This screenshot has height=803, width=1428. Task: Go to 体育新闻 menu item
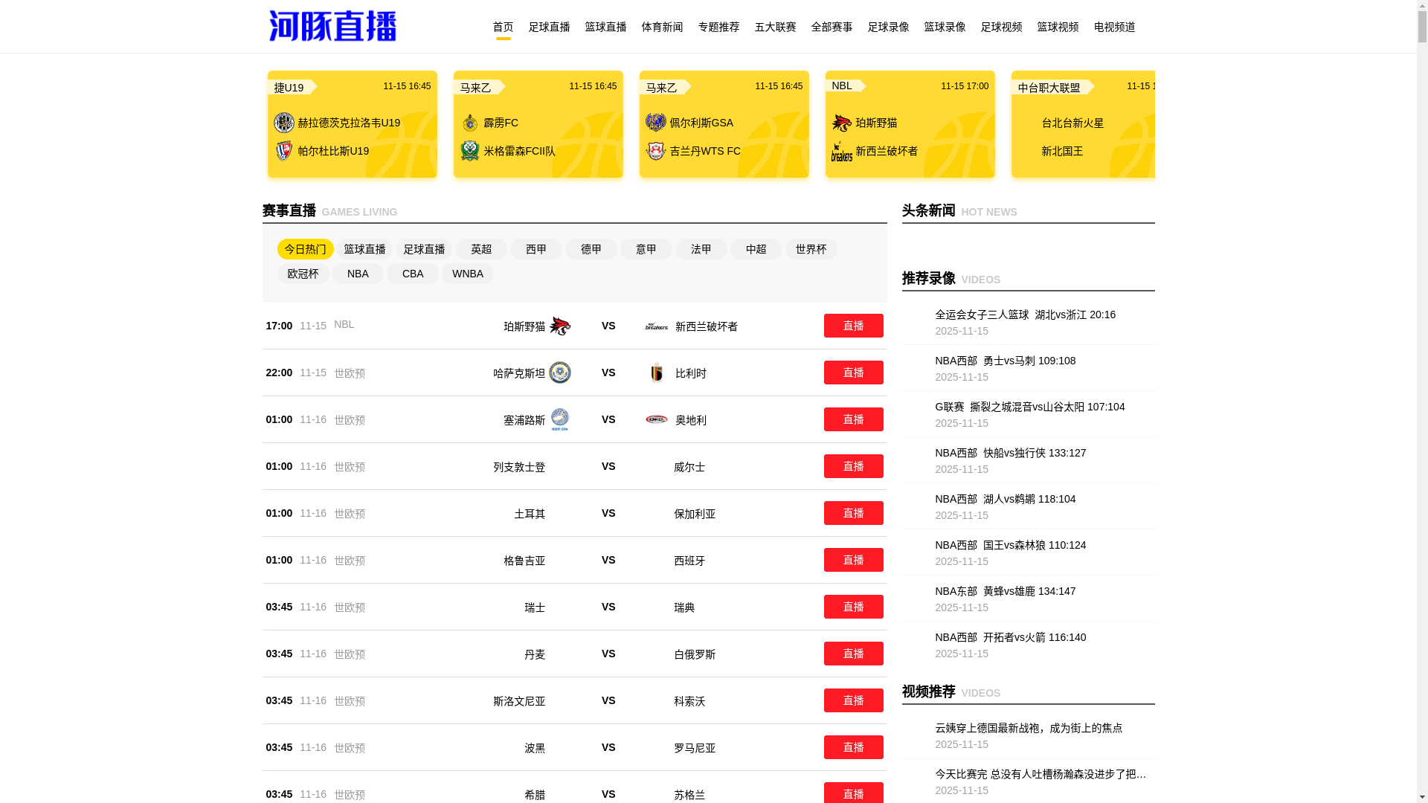pos(662,27)
